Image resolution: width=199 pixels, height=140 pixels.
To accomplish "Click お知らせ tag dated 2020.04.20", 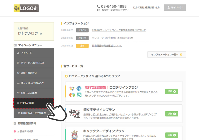I will [82, 30].
